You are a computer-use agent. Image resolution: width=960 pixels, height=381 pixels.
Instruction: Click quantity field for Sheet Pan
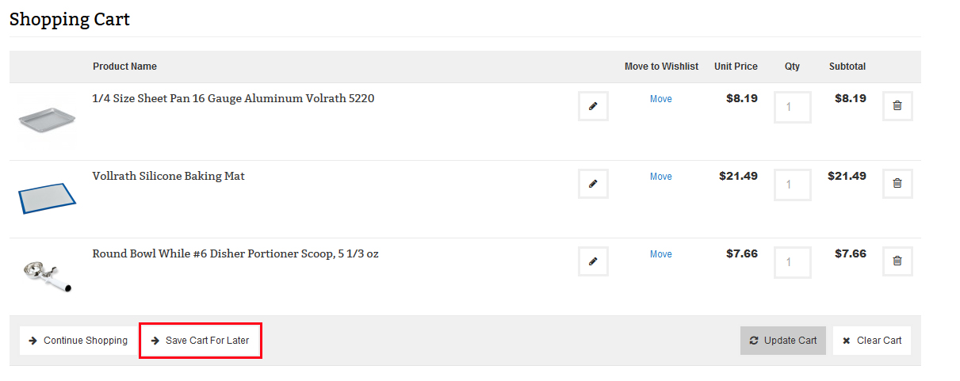click(x=792, y=107)
